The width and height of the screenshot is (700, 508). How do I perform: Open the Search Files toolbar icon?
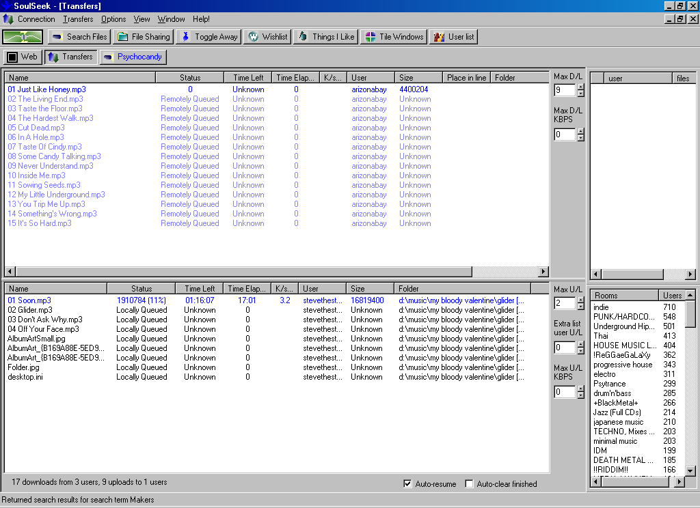coord(57,37)
